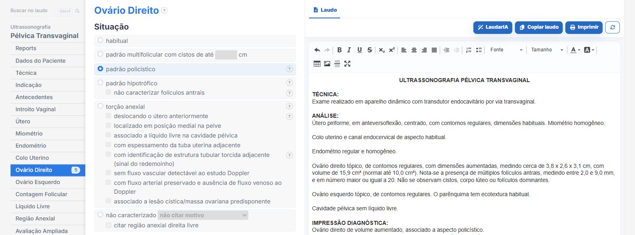Image resolution: width=635 pixels, height=235 pixels.
Task: Center align text
Action: [x=414, y=50]
